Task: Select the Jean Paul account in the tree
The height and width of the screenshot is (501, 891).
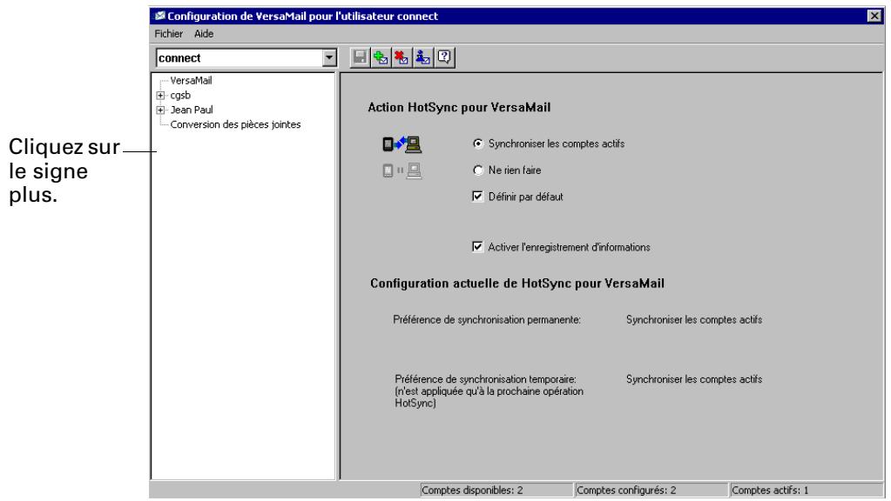Action: pyautogui.click(x=192, y=110)
